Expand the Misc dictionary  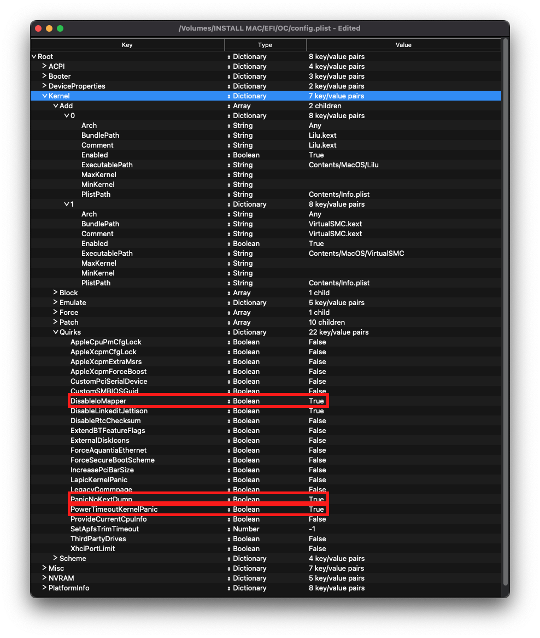(x=44, y=568)
